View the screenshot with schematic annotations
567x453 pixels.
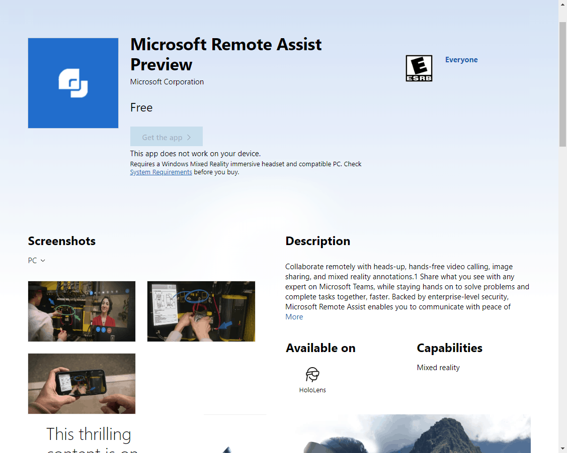pos(201,311)
